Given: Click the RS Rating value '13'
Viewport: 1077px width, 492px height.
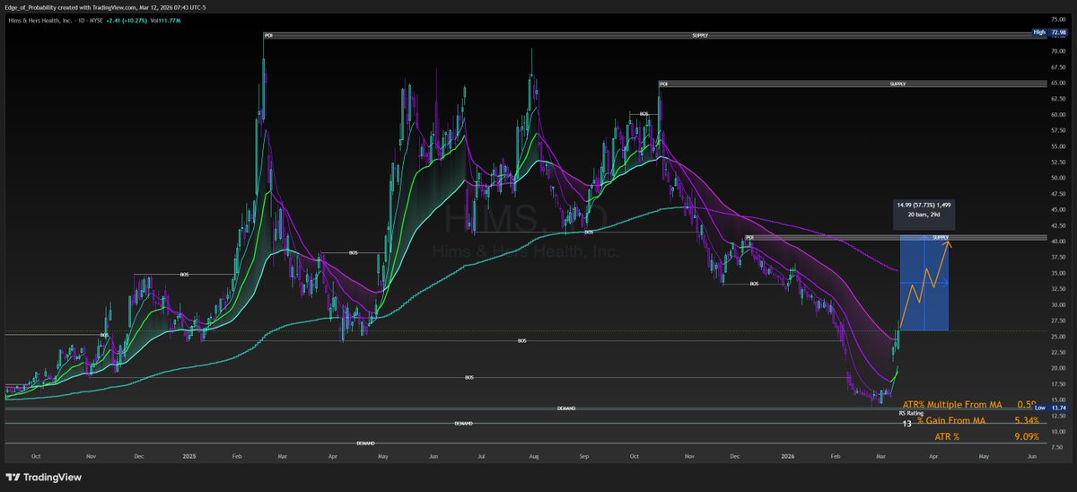Looking at the screenshot, I should (907, 424).
